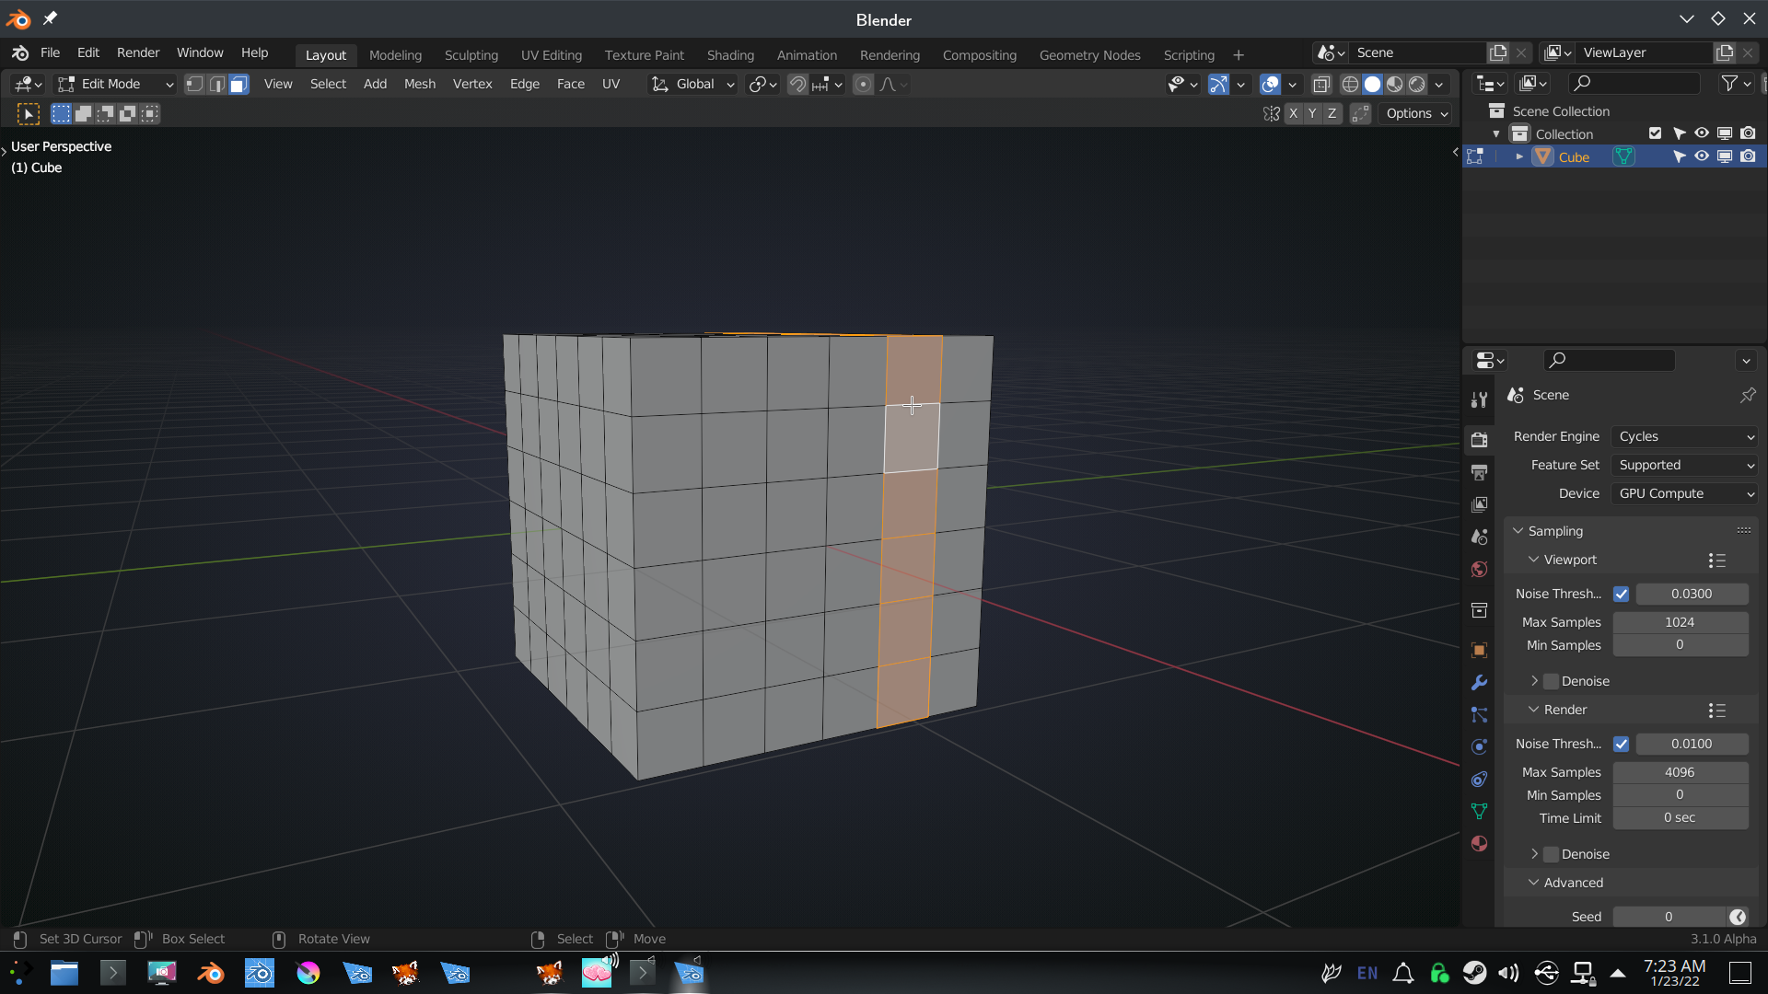The image size is (1768, 994).
Task: Switch to vertex select mode
Action: click(x=194, y=85)
